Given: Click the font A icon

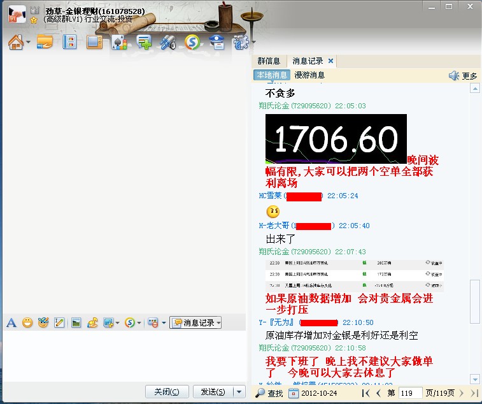Looking at the screenshot, I should [x=11, y=323].
